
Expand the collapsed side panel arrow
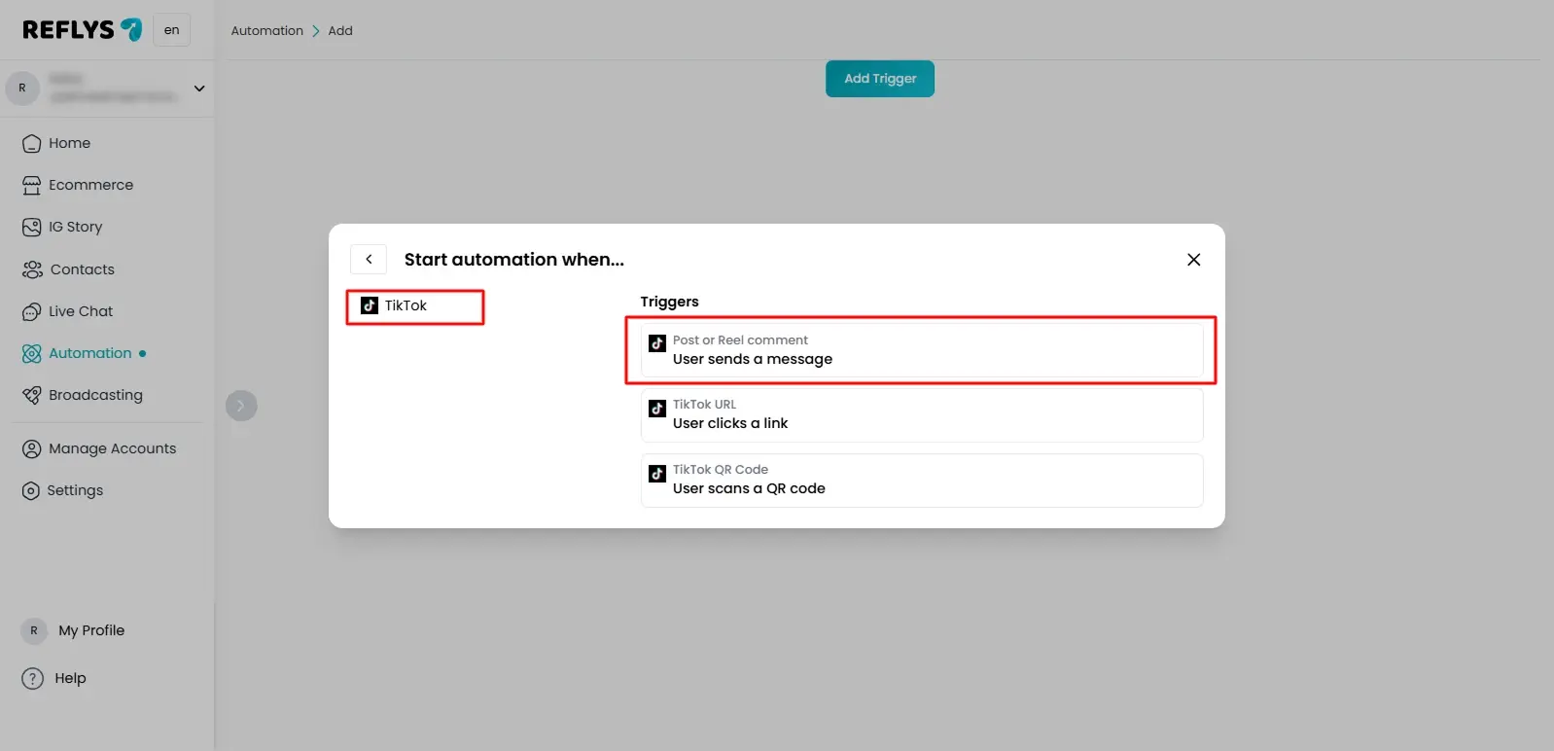pos(241,406)
